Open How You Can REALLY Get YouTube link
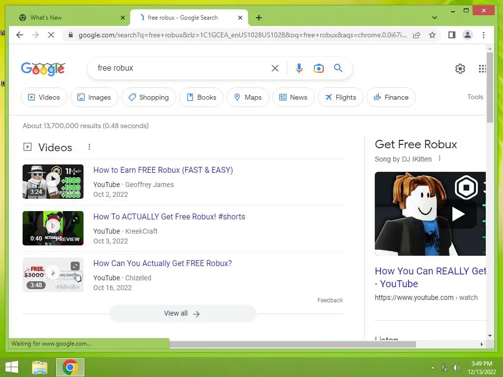 [430, 277]
